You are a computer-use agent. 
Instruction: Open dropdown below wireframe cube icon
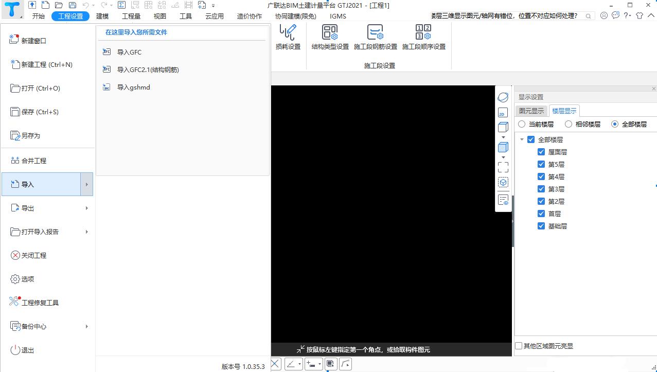click(x=503, y=137)
